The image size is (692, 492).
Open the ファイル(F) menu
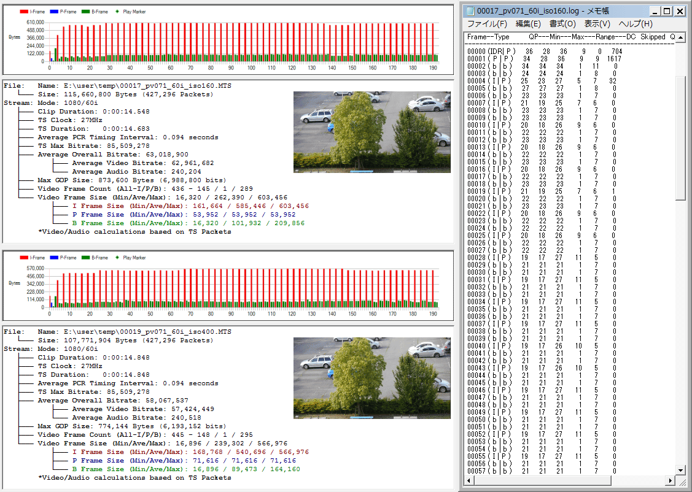(x=487, y=24)
